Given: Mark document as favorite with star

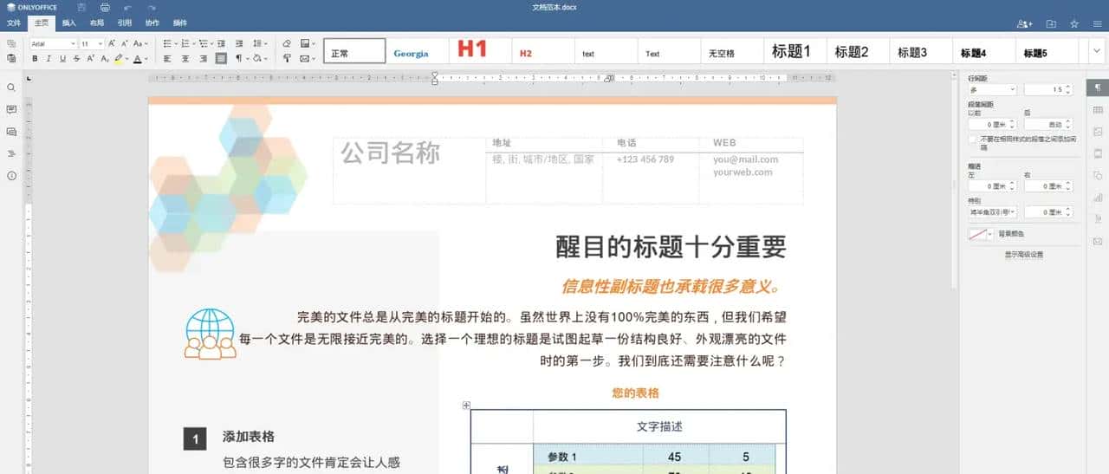Looking at the screenshot, I should [x=1074, y=24].
